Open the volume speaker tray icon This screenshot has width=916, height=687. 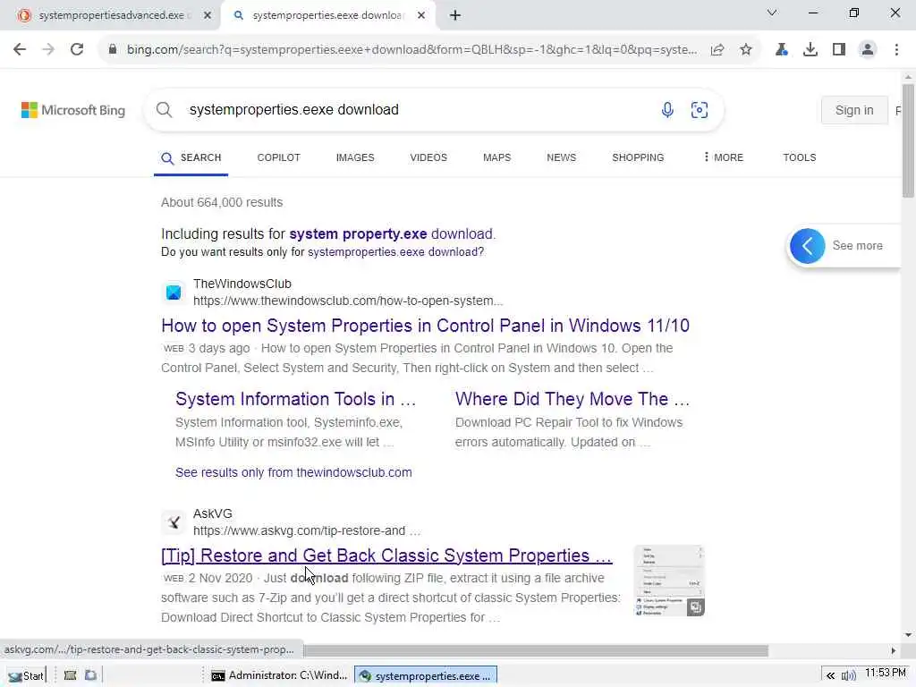[x=849, y=676]
